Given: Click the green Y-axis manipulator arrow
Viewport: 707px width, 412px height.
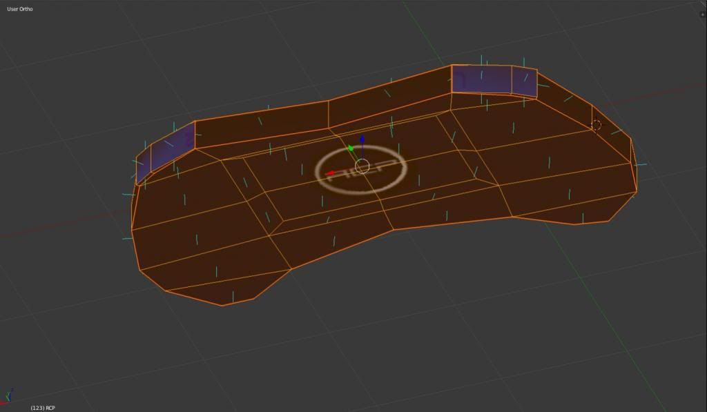Looking at the screenshot, I should point(351,148).
